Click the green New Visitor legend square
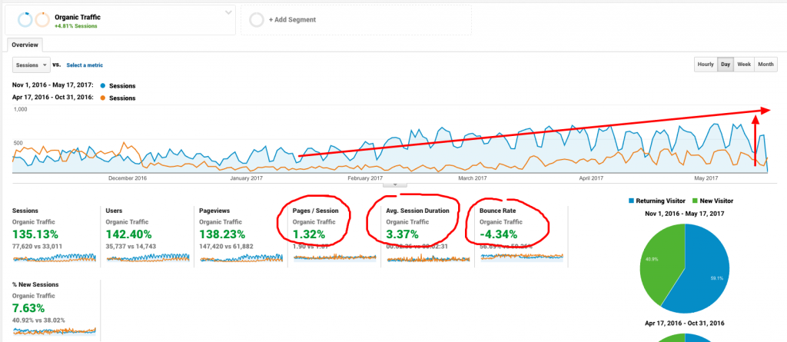The height and width of the screenshot is (342, 787). (696, 201)
